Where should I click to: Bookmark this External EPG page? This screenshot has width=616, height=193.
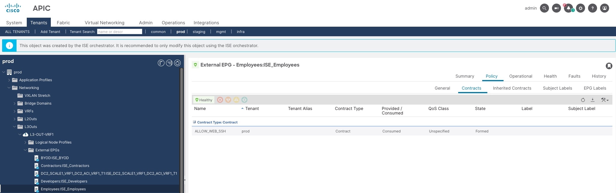tap(609, 66)
